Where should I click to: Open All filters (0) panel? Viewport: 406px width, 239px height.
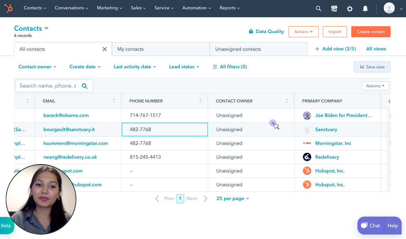[230, 67]
